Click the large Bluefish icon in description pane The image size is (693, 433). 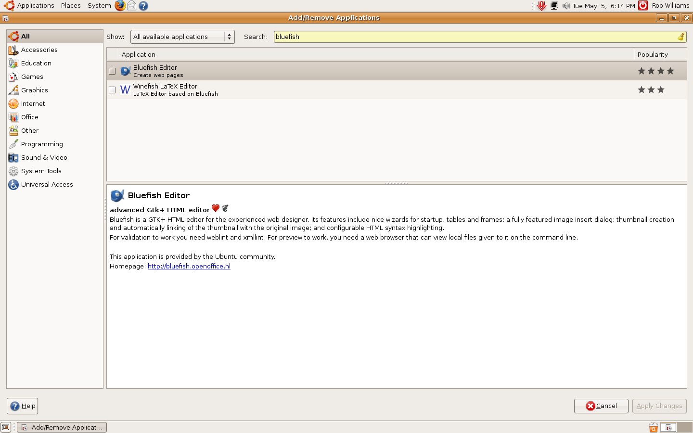[x=117, y=195]
